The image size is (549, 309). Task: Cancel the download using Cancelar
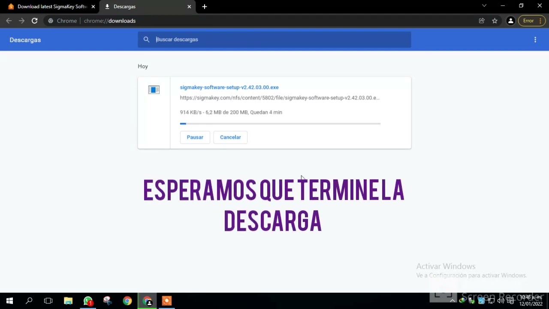click(230, 137)
